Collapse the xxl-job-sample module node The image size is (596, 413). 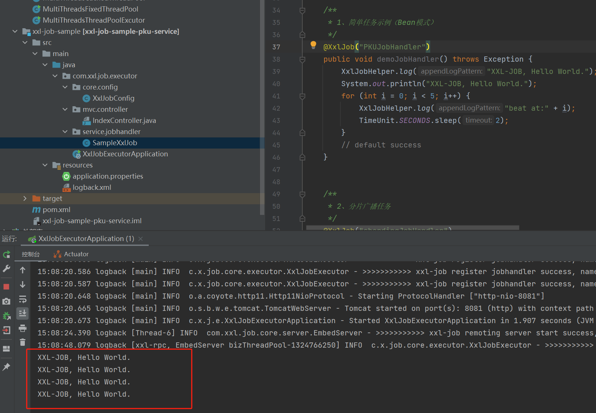[x=15, y=31]
